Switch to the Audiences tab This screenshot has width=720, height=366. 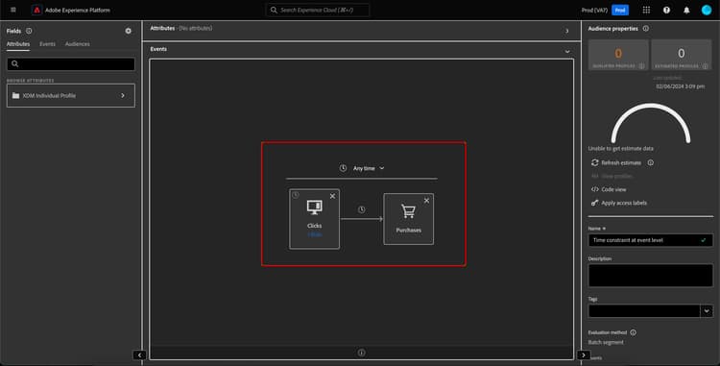78,43
